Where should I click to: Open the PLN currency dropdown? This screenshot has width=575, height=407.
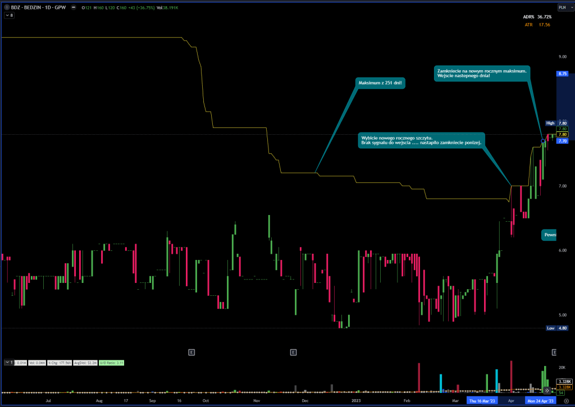[562, 8]
